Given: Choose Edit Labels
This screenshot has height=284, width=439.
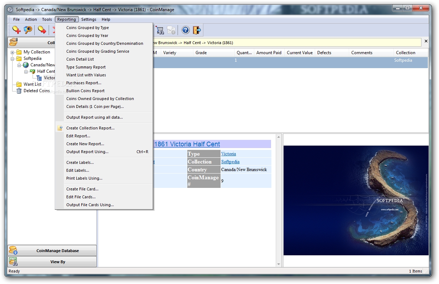Looking at the screenshot, I should 104,170.
